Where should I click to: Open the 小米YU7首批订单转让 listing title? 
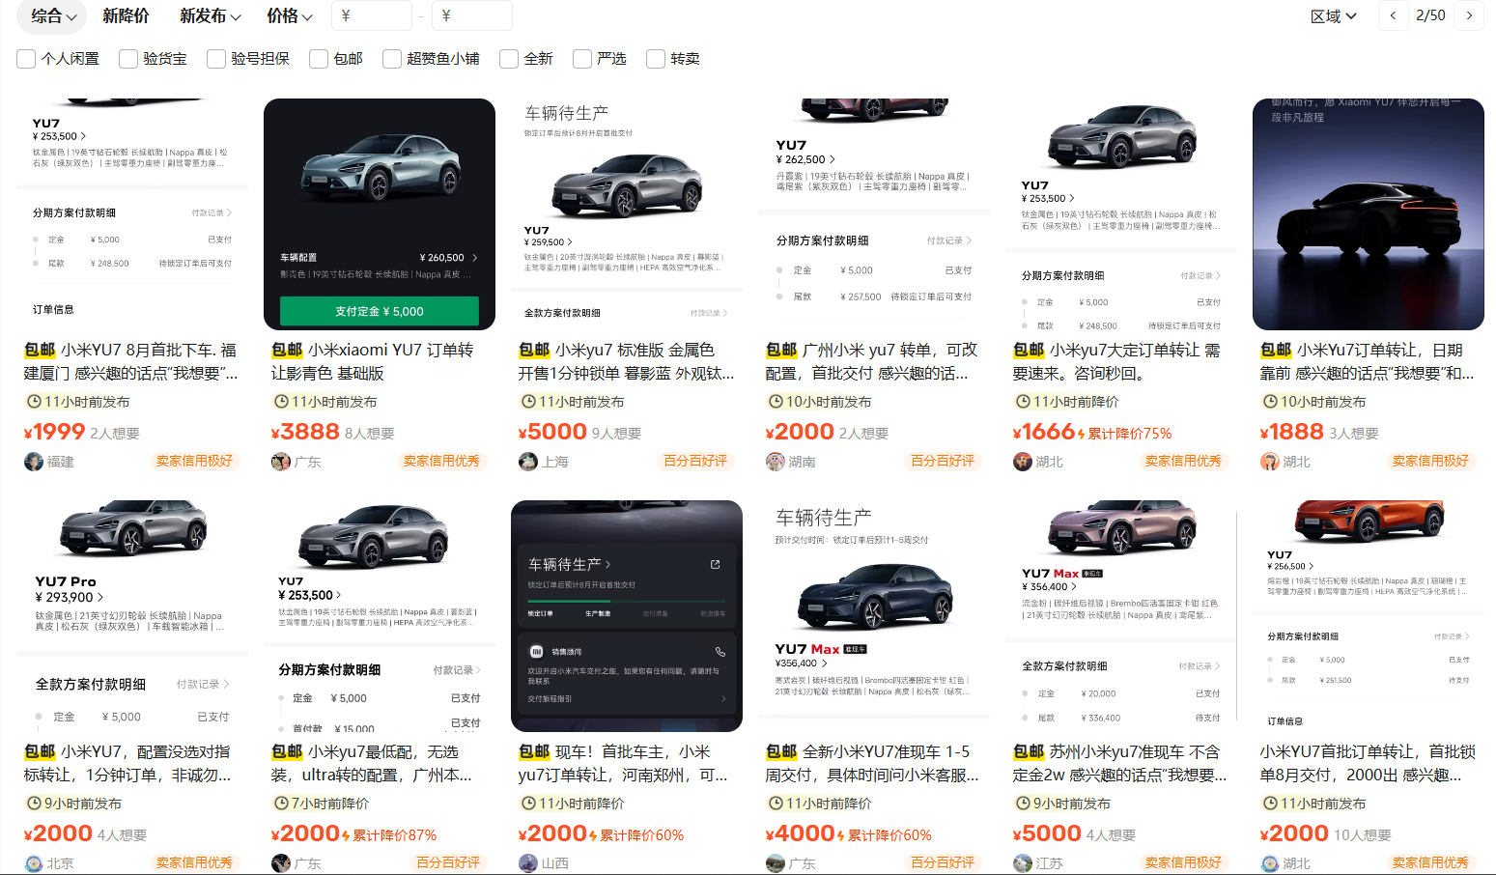coord(1368,763)
